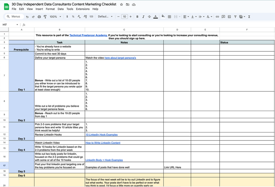Open the font family dropdown
This screenshot has width=275, height=187.
tap(105, 17)
